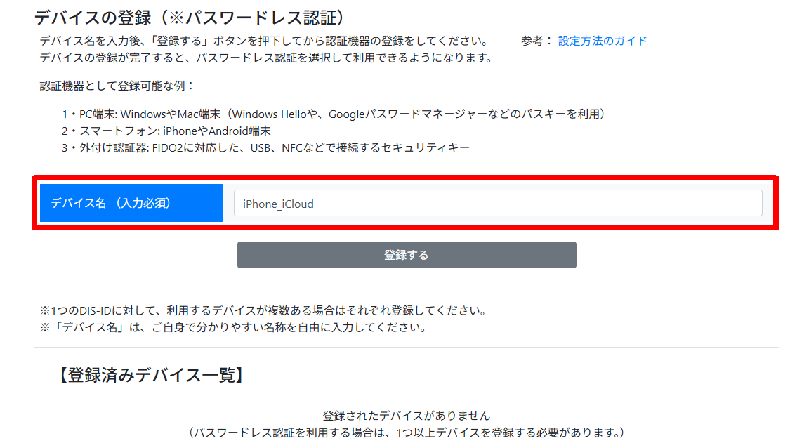Select the 外付け認証器 example list item

[x=265, y=147]
